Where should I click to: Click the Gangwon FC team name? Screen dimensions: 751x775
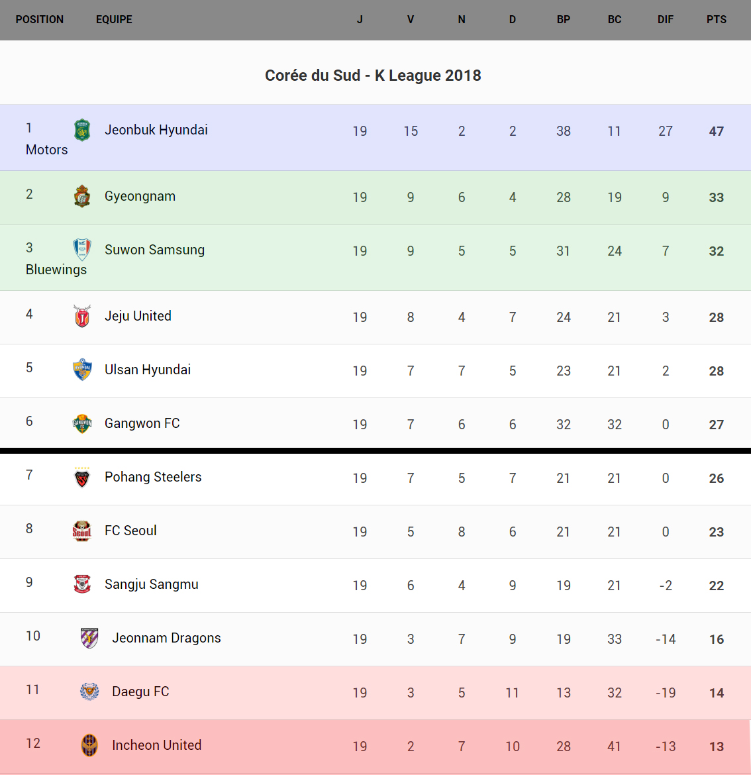142,423
